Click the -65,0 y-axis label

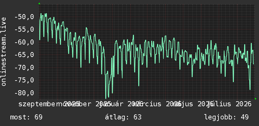click(x=24, y=55)
